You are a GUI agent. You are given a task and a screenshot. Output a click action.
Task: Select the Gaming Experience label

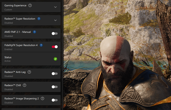15,6
